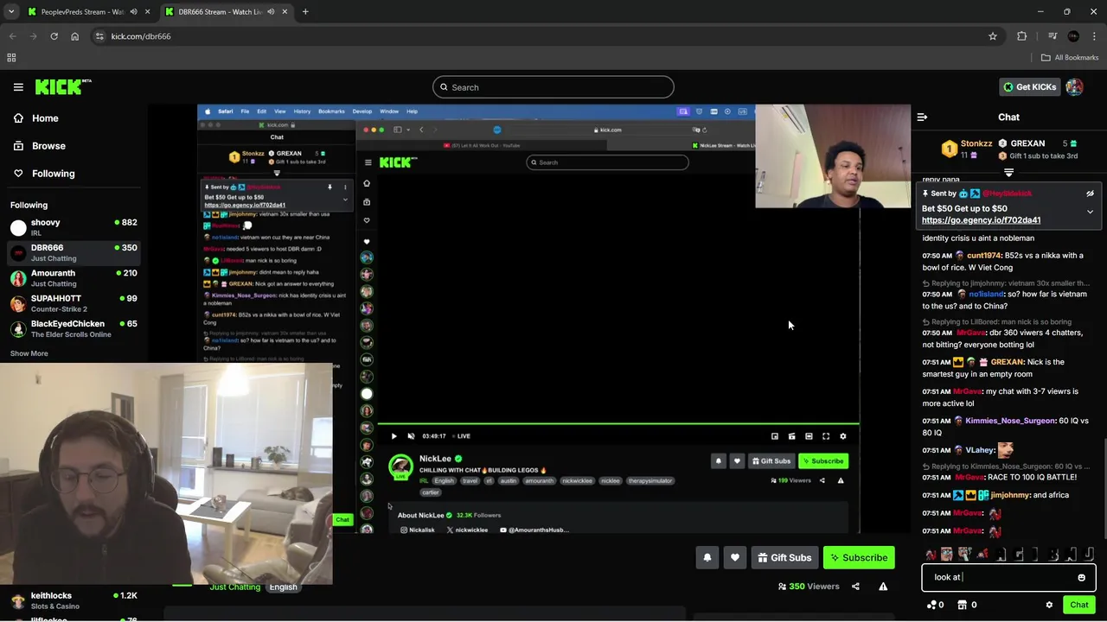Expand the gift leaderboard chevron
1107x622 pixels.
(x=1008, y=172)
